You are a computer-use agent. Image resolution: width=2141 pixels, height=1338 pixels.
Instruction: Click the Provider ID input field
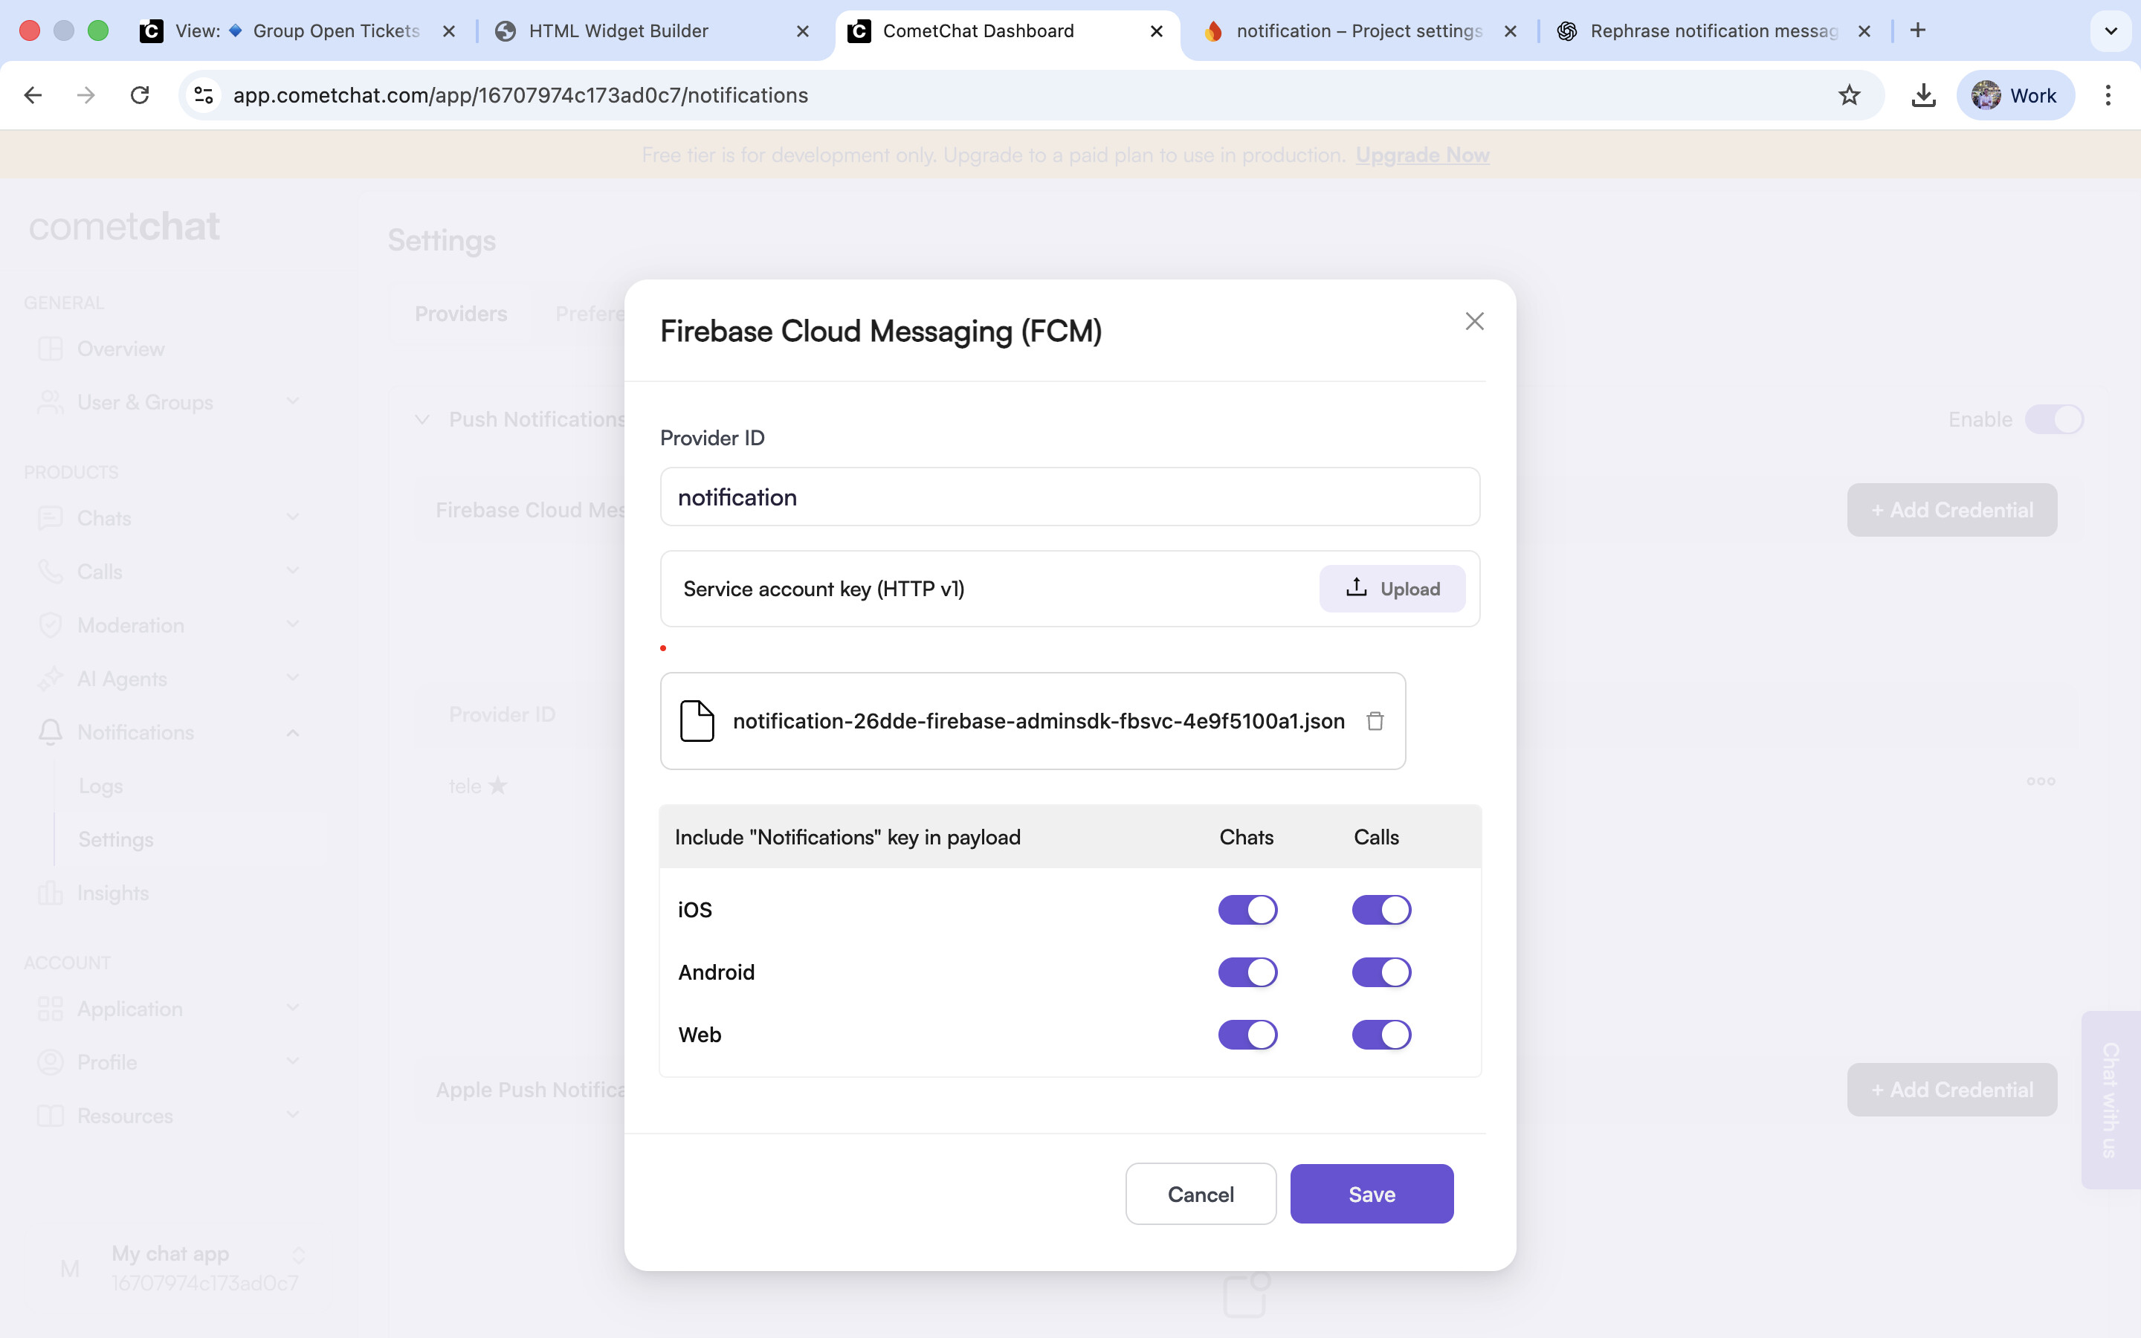tap(1070, 497)
